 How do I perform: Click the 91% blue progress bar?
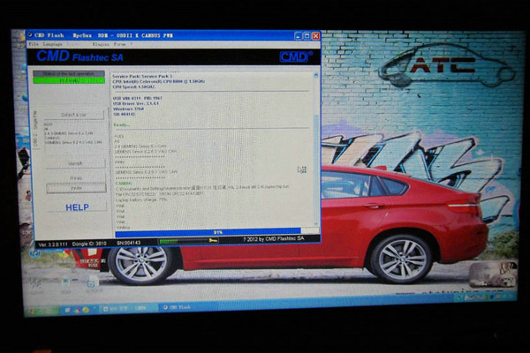[208, 232]
